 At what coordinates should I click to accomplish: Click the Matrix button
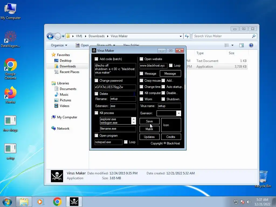149,129
